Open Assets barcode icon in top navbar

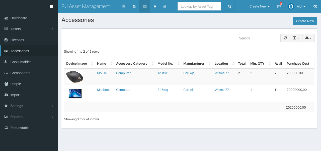[123, 6]
